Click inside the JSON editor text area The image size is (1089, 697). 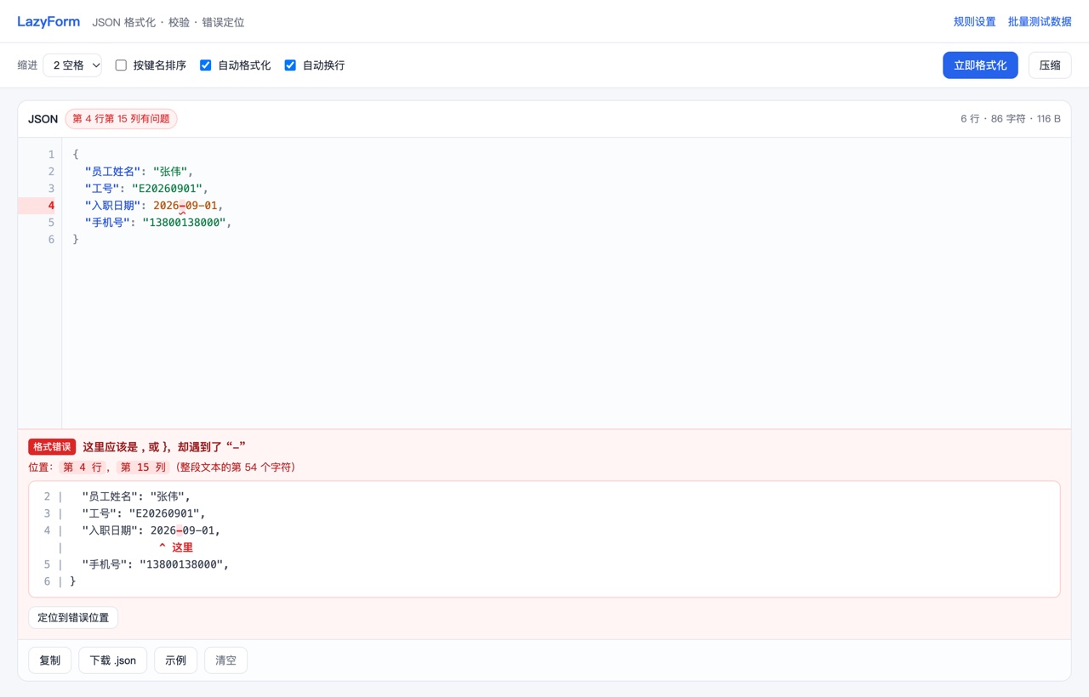tap(566, 283)
